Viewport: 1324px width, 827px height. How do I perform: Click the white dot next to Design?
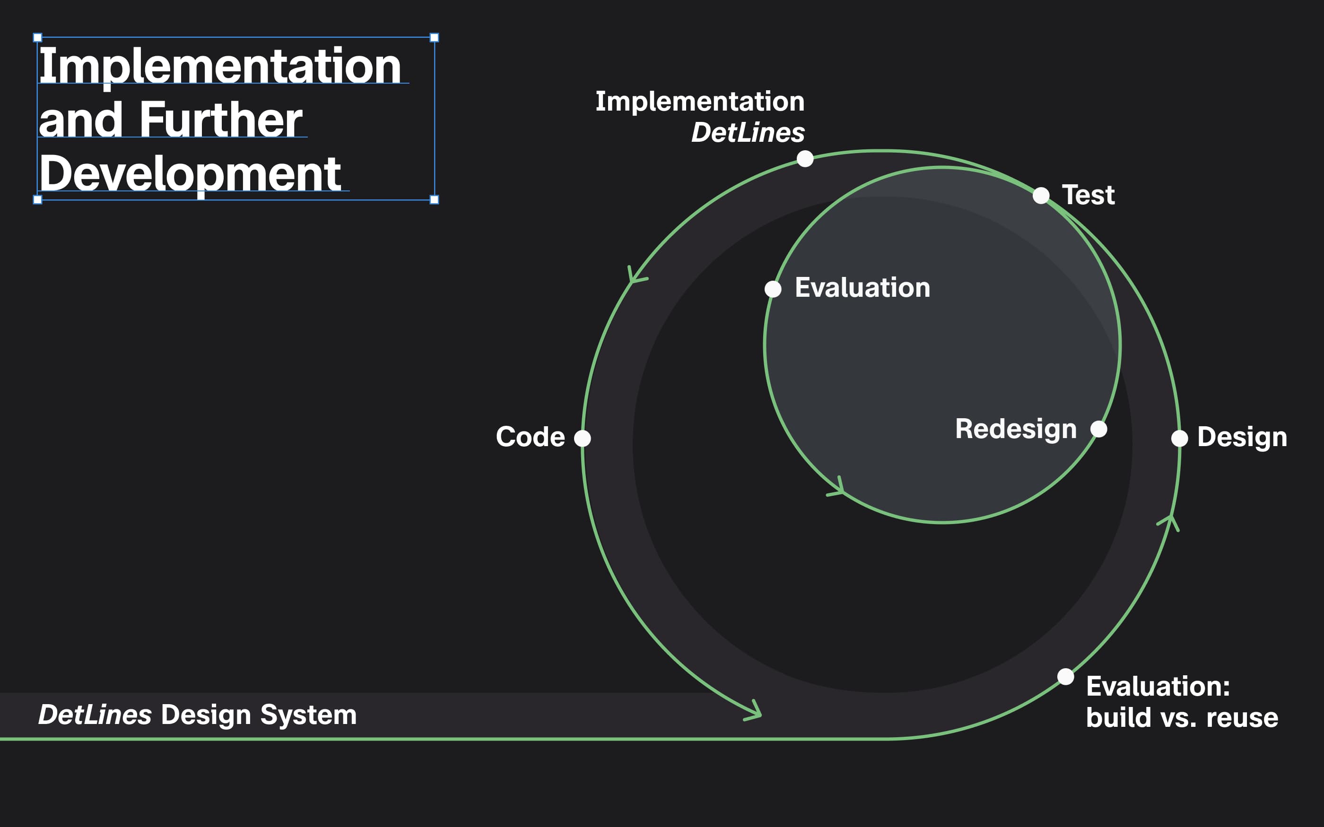click(x=1180, y=438)
